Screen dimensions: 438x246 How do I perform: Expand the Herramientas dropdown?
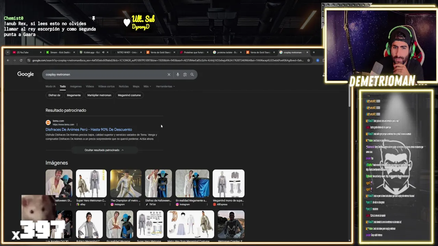pos(165,86)
